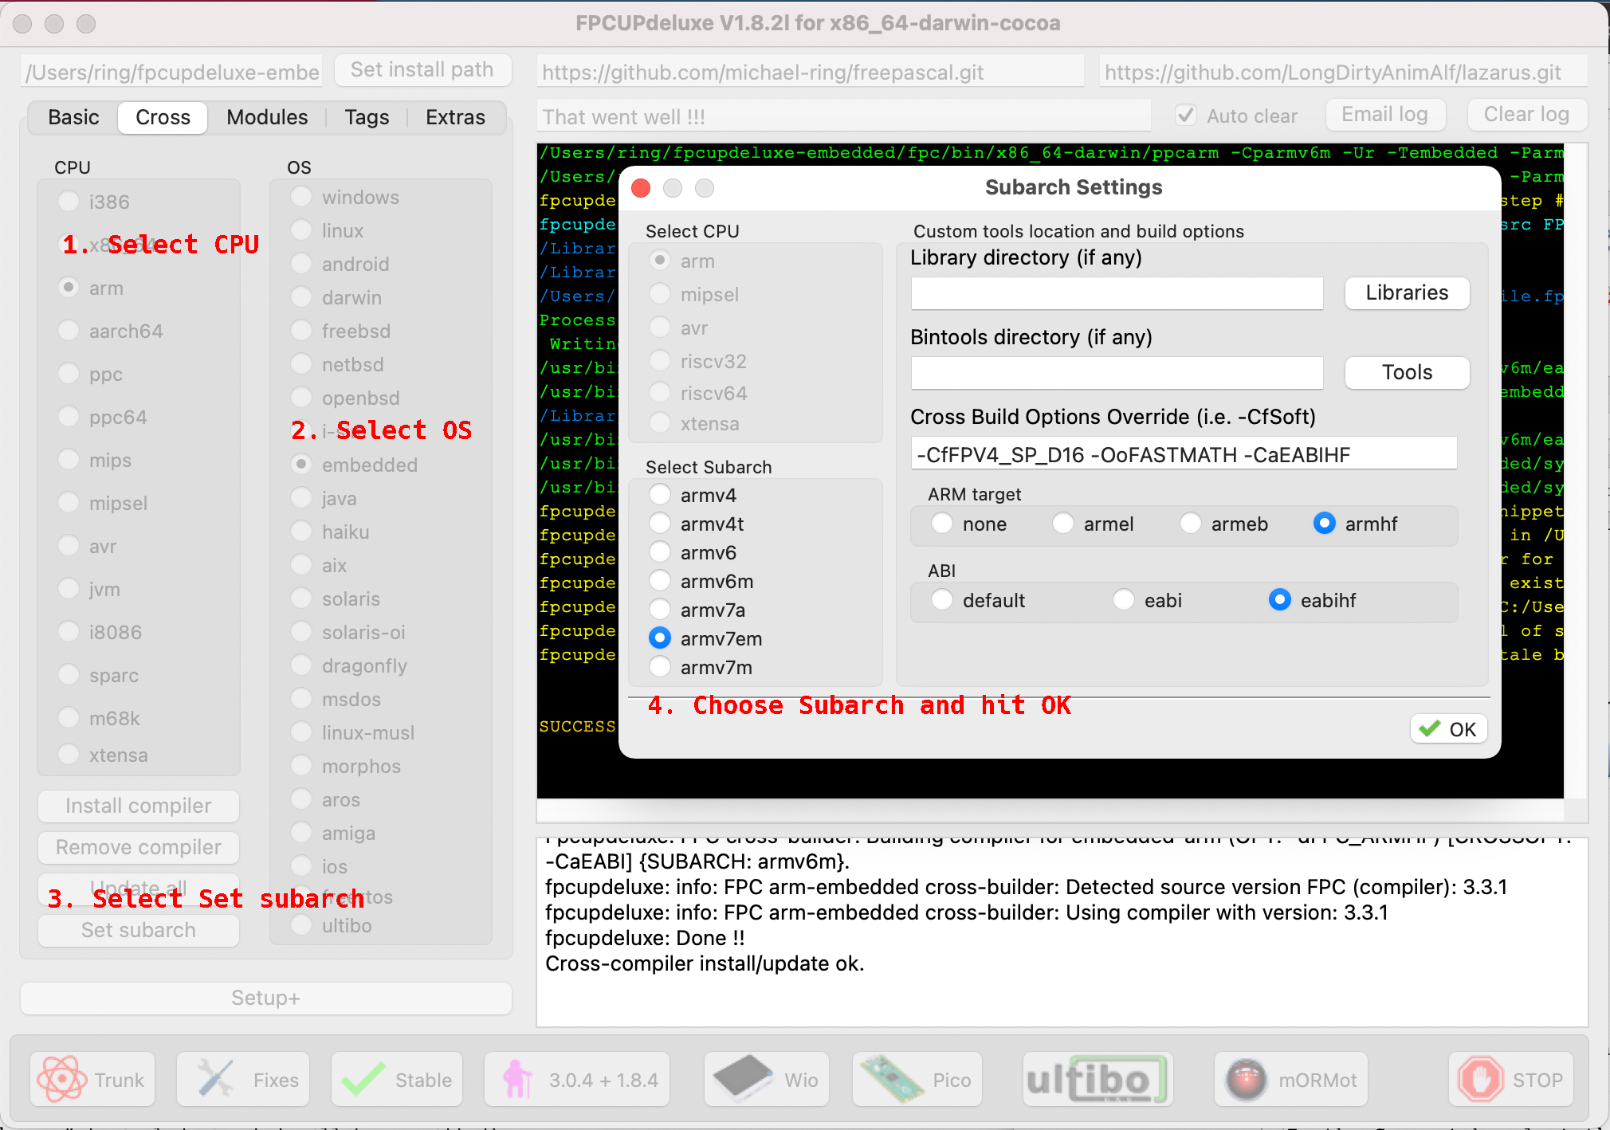Click the green checkmark OK button in Subarch Settings
Viewport: 1610px width, 1130px height.
coord(1448,728)
